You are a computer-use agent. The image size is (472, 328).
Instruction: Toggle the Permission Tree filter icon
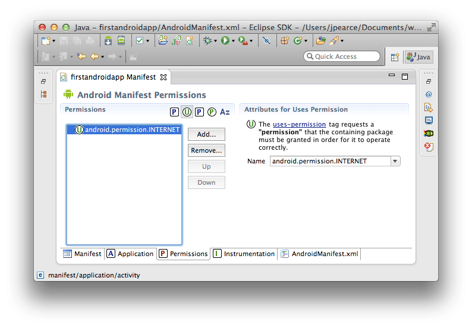[199, 112]
